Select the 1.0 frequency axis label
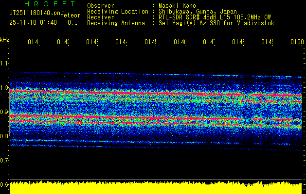306x194 pixels. pyautogui.click(x=4, y=88)
